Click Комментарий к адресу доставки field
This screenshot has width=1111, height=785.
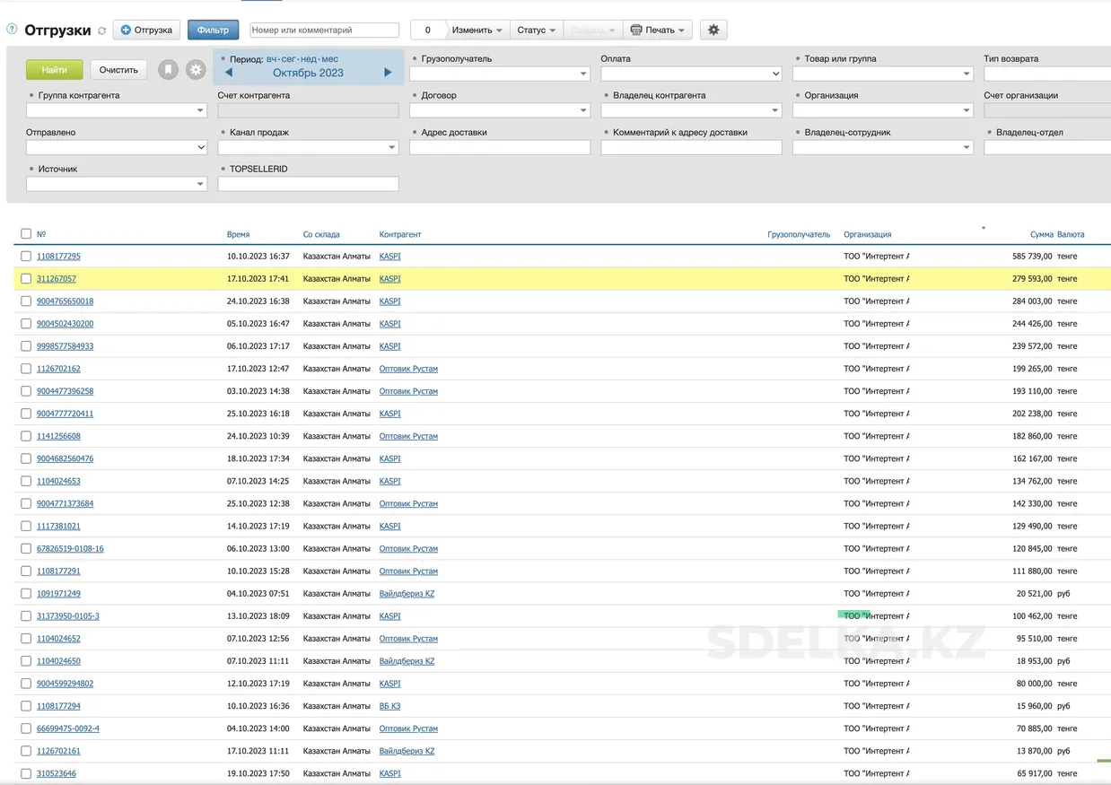(691, 147)
